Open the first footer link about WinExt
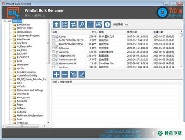185x140 pixels. (126, 132)
